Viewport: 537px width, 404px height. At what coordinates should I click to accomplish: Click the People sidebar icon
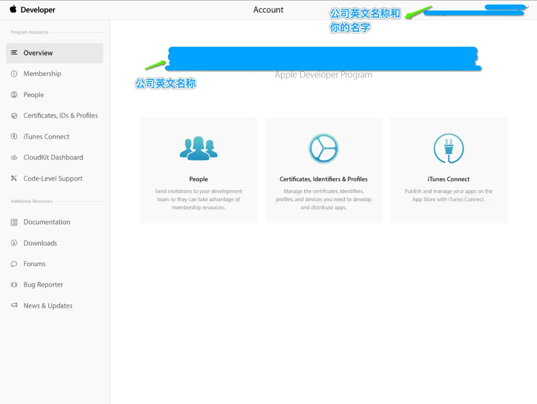point(14,95)
